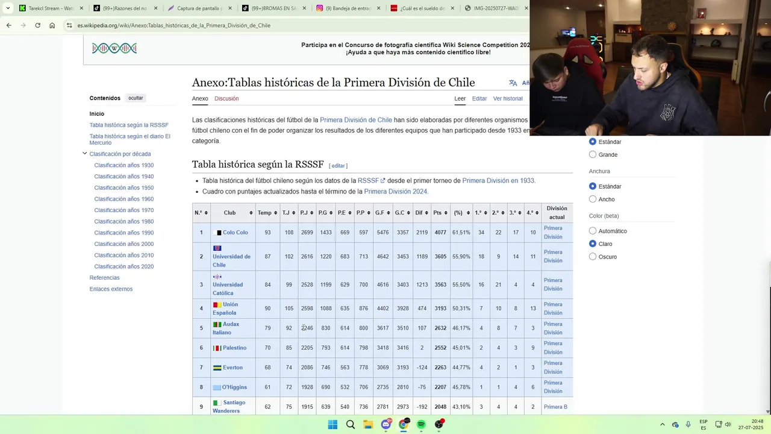Reload the Wikipedia page
771x434 pixels.
(37, 25)
